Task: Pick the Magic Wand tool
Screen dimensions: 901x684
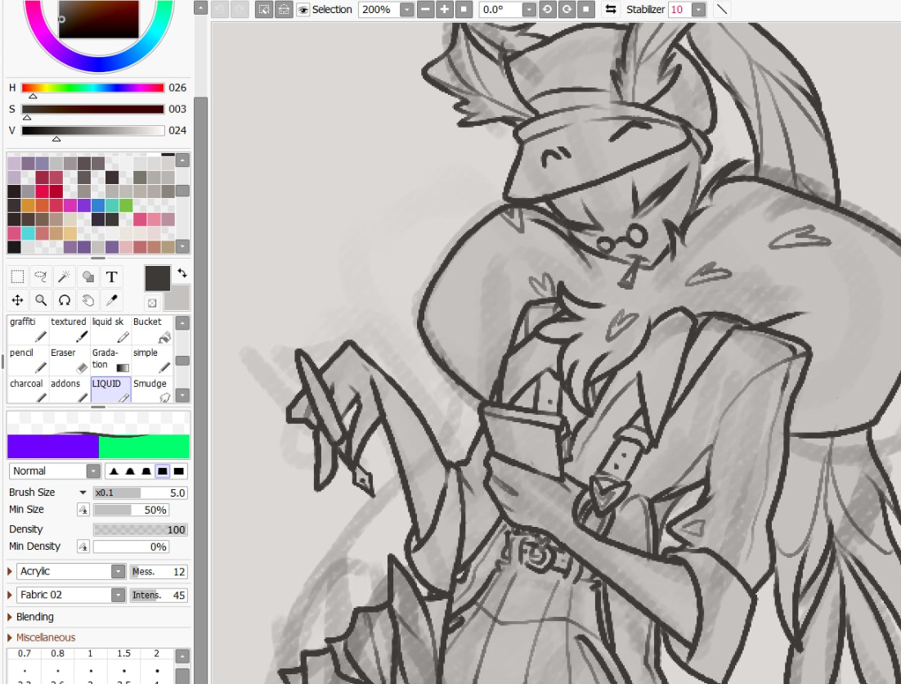Action: click(65, 277)
